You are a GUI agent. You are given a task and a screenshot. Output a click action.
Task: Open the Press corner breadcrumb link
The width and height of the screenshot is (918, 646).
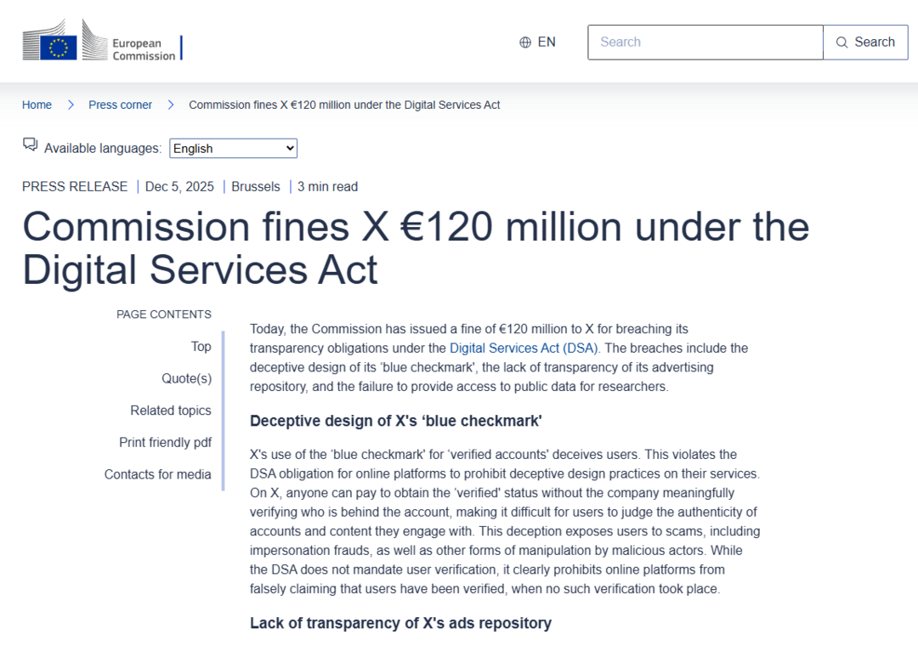point(121,105)
